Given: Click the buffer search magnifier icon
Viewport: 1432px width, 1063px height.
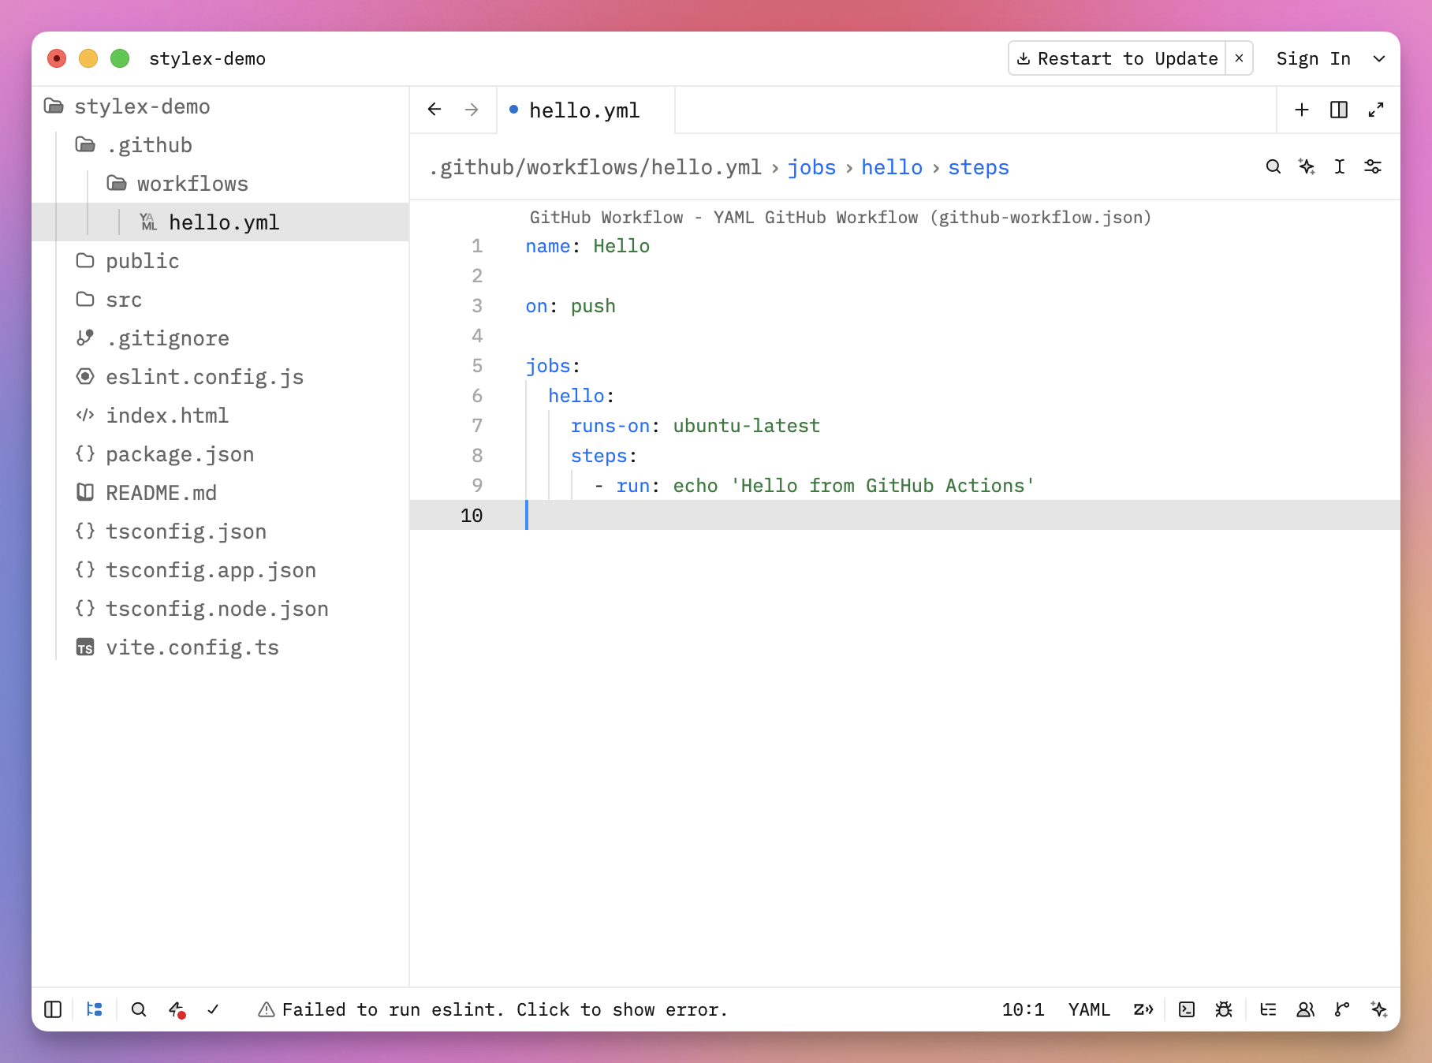Looking at the screenshot, I should coord(1274,166).
